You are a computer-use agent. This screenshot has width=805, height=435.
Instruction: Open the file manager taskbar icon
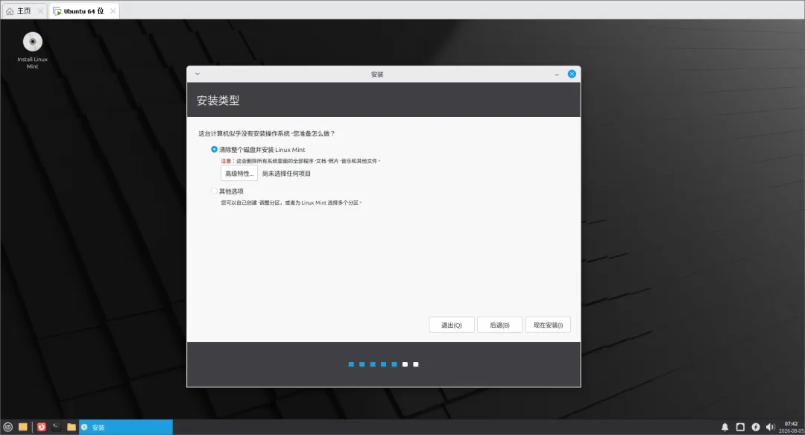click(72, 427)
